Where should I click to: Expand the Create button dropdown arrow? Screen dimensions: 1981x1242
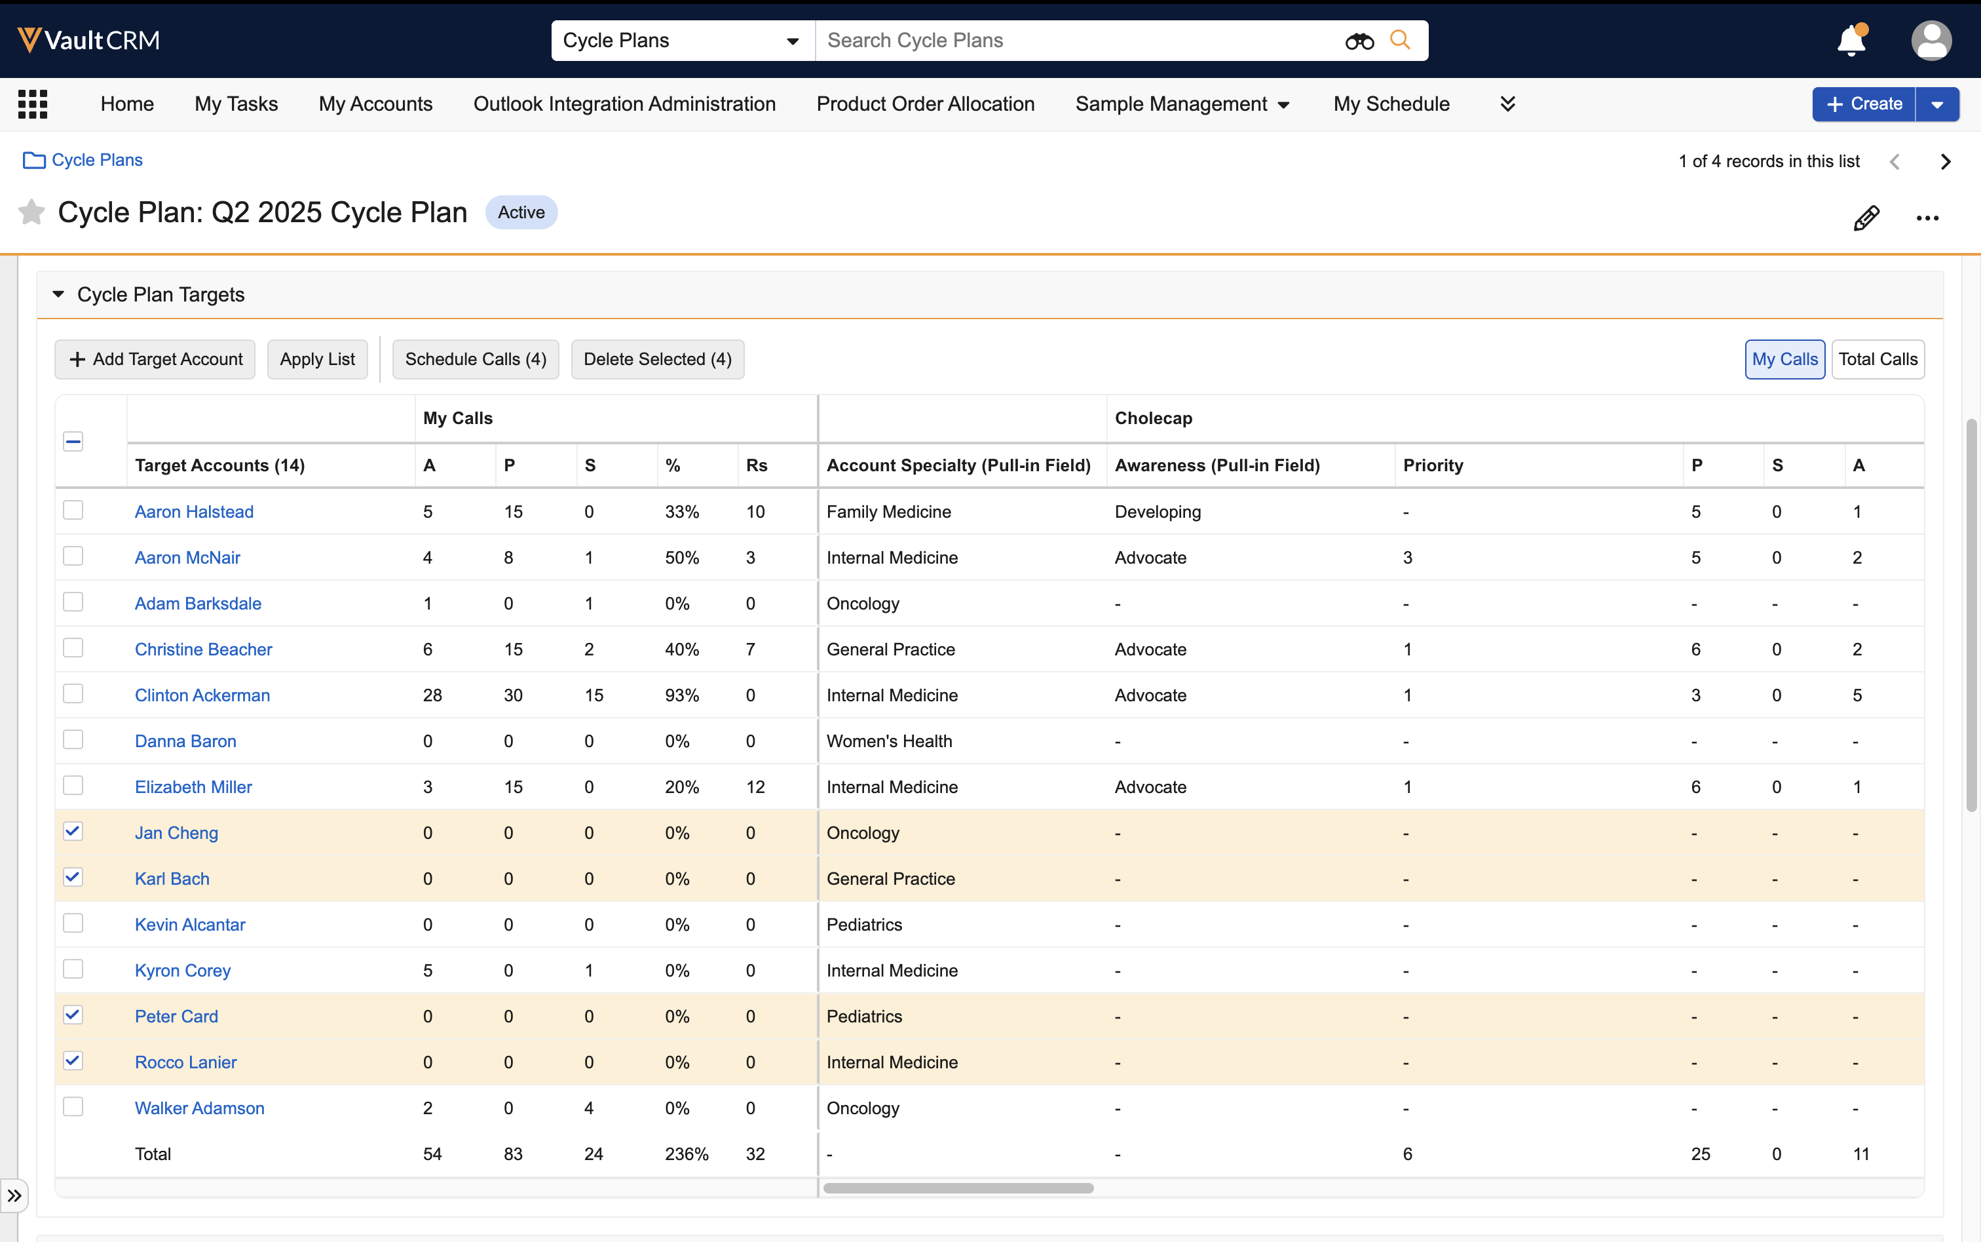(1936, 104)
